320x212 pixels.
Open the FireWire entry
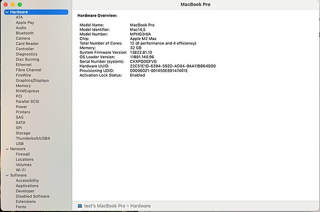(x=23, y=75)
